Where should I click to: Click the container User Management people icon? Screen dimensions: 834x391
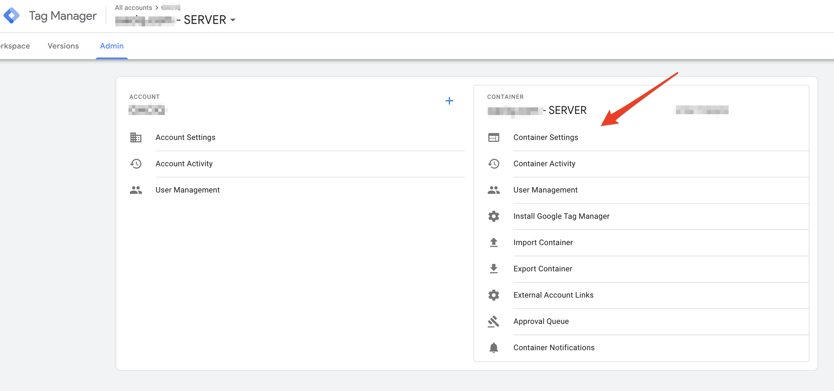point(494,190)
